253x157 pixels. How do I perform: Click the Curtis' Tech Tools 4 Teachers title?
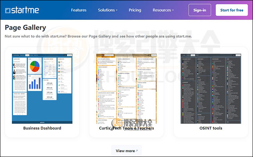coord(126,128)
